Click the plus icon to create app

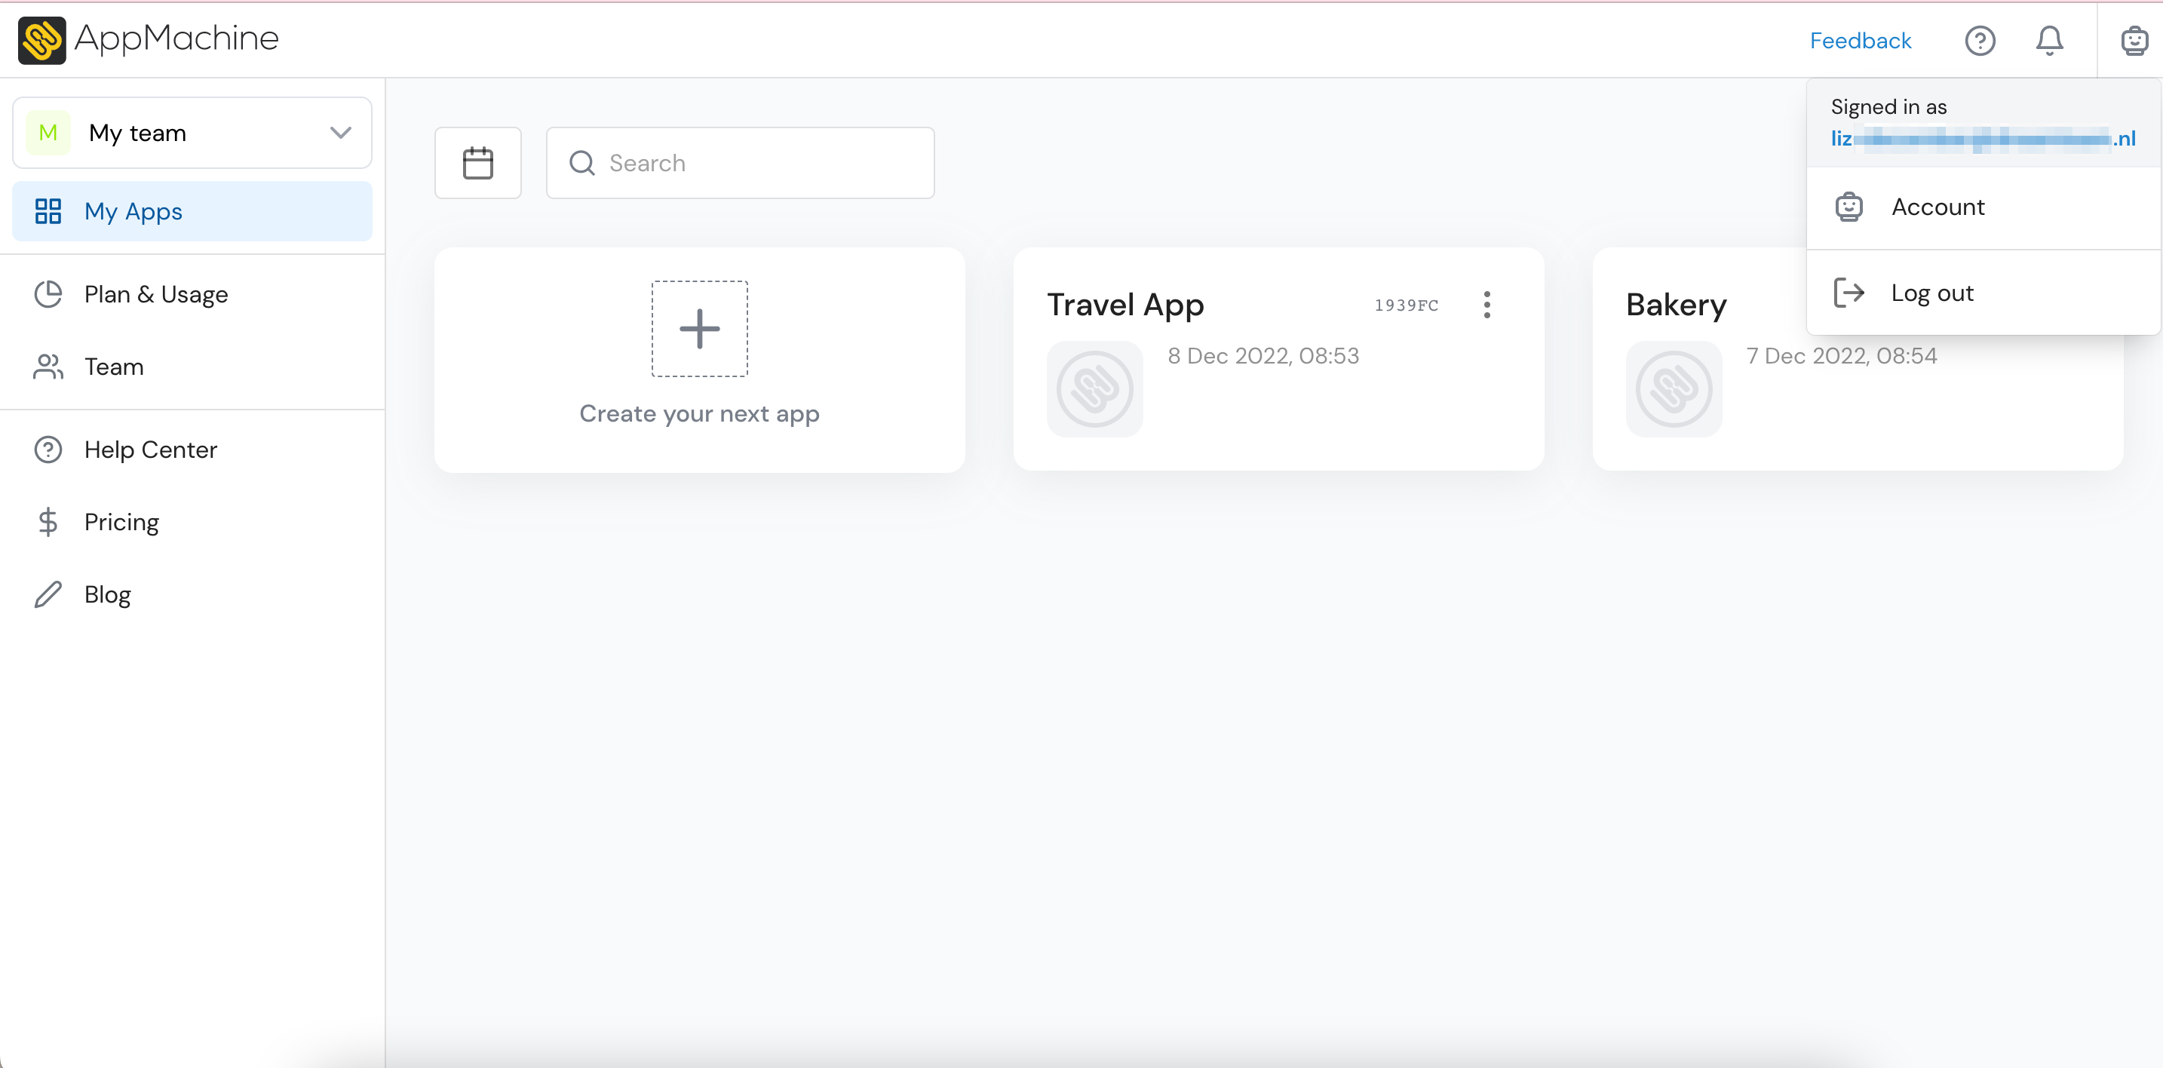pyautogui.click(x=699, y=328)
